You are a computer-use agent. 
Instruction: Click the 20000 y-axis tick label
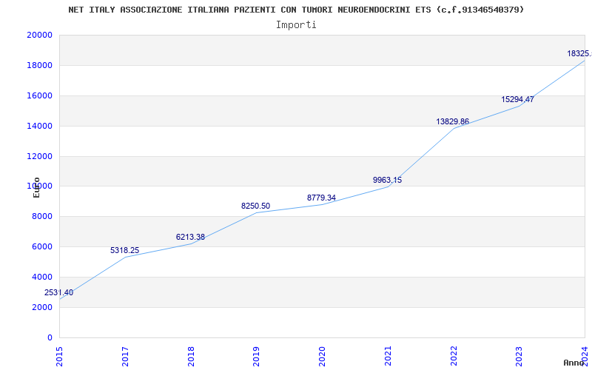[x=39, y=35]
